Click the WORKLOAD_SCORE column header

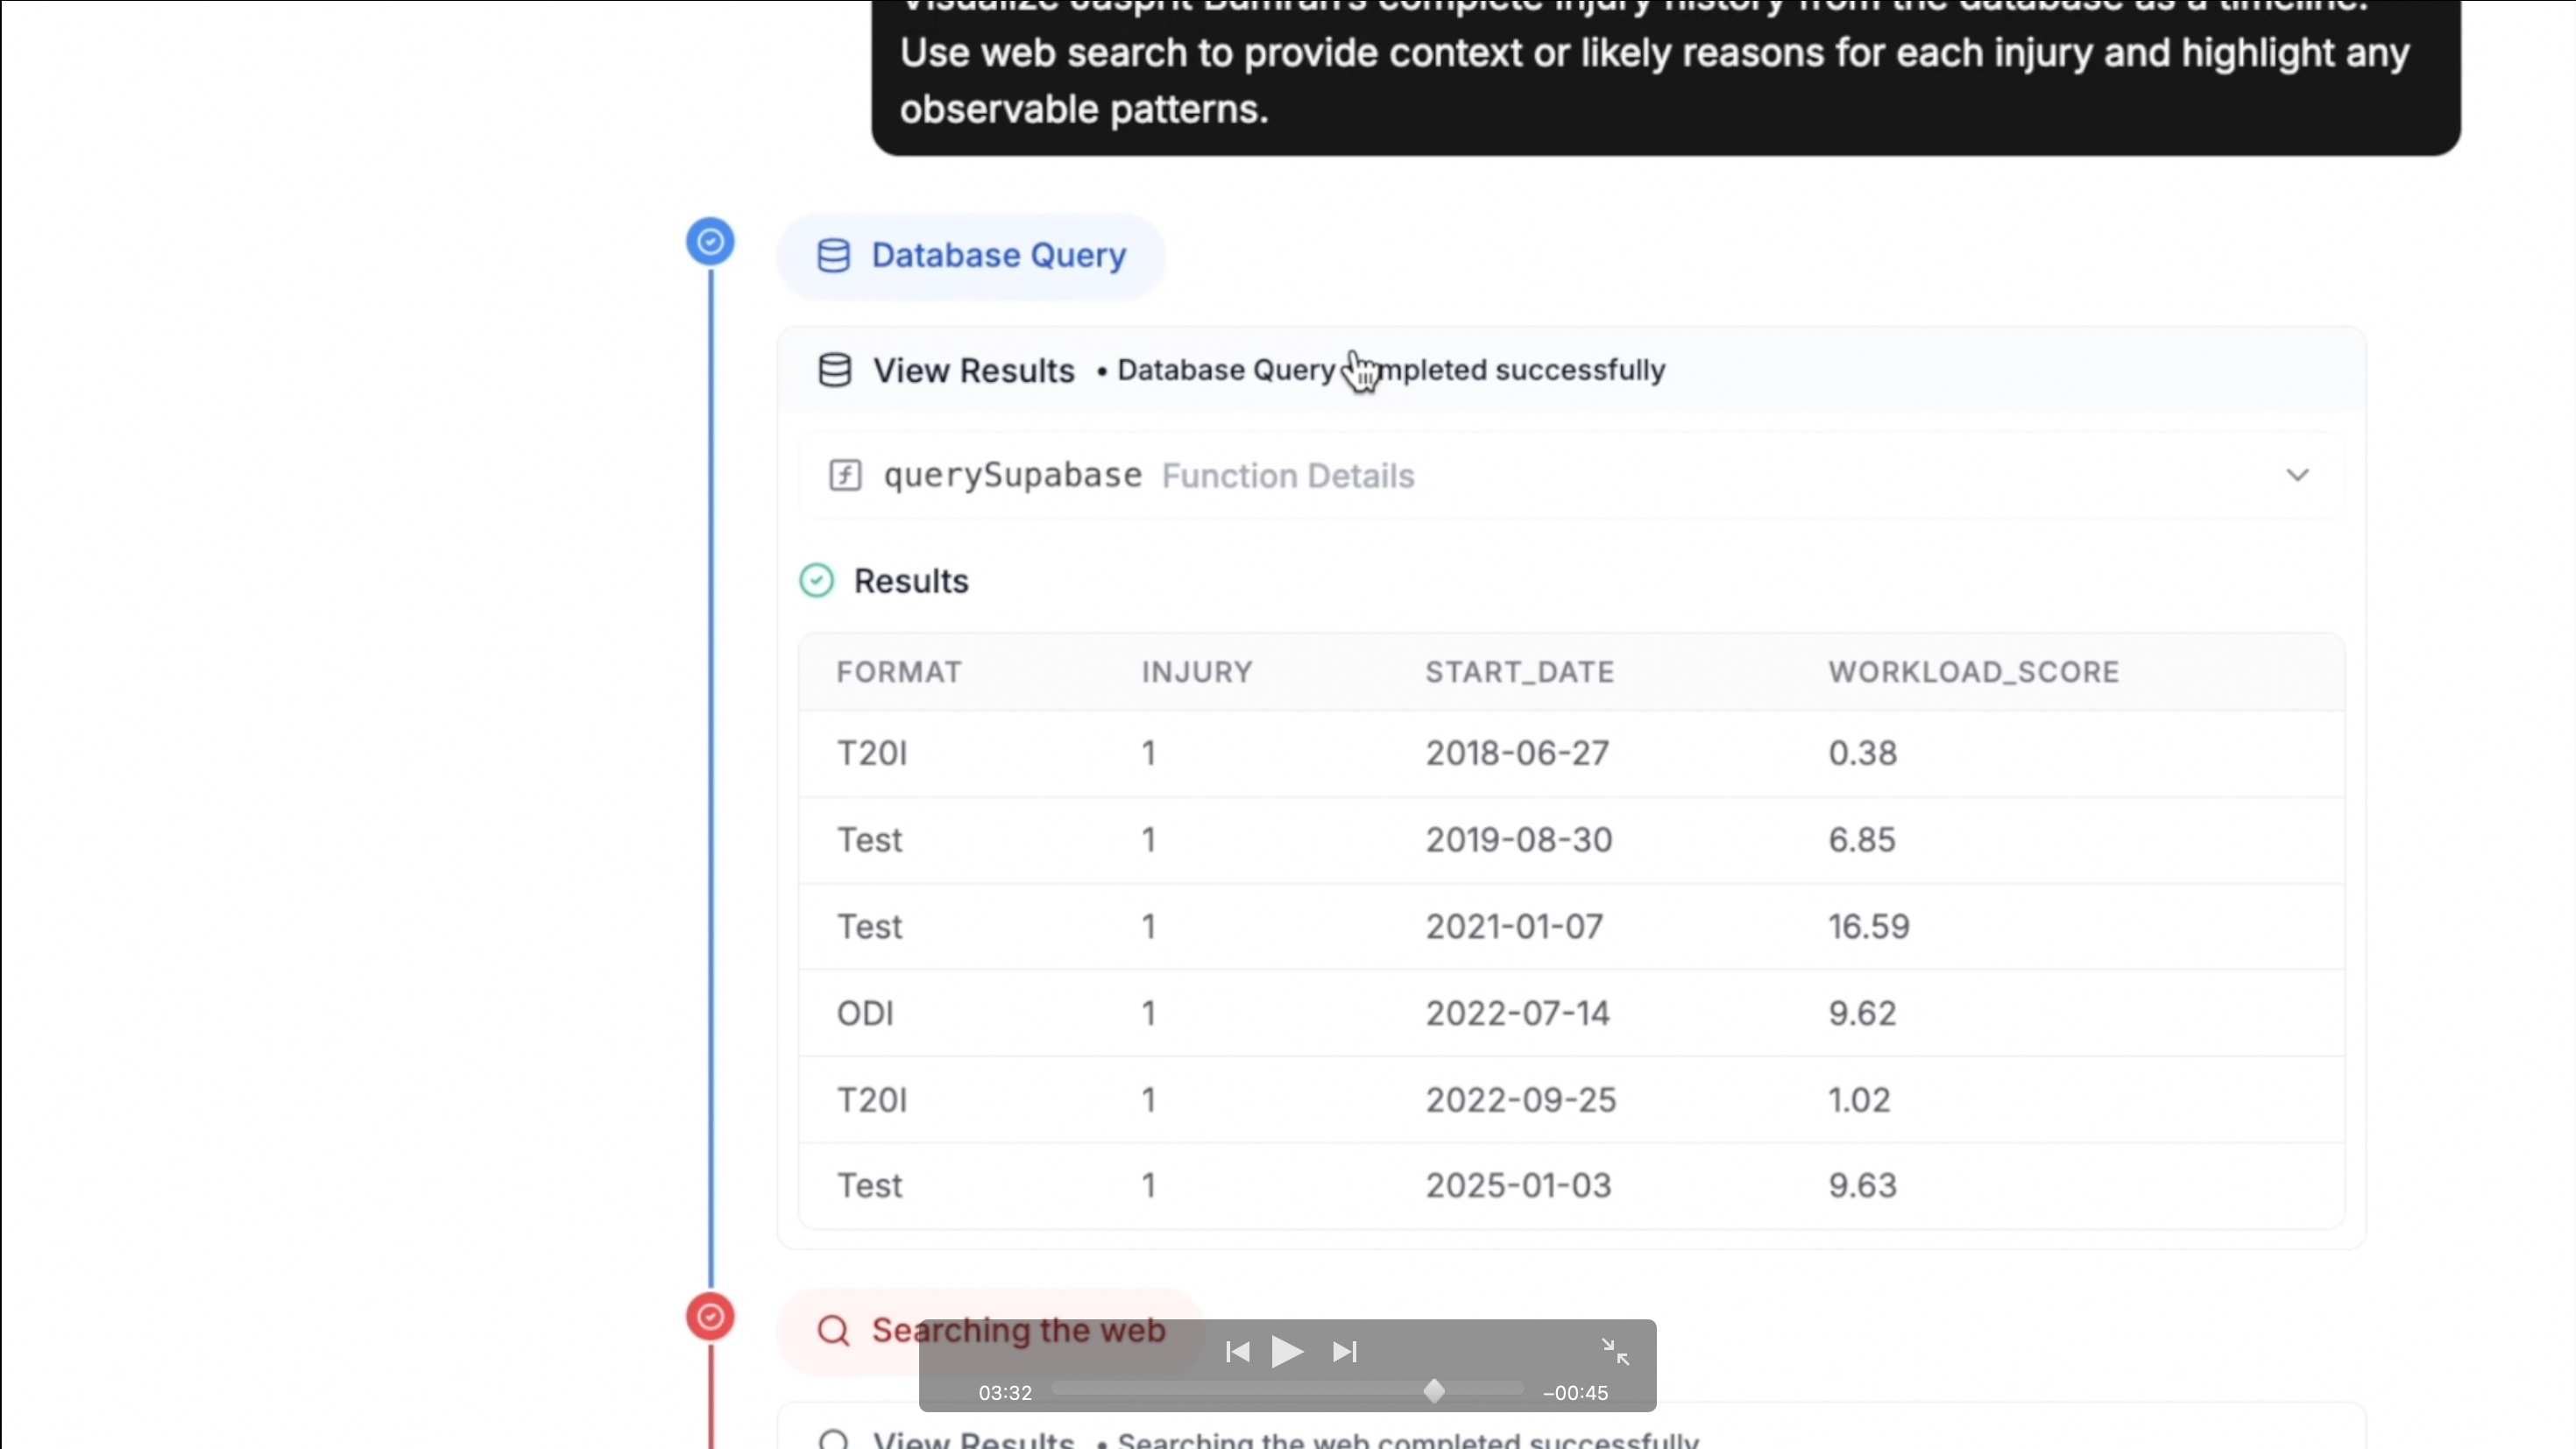point(1973,672)
